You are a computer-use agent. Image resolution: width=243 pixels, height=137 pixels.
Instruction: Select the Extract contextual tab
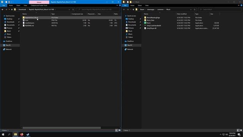(x=39, y=2)
